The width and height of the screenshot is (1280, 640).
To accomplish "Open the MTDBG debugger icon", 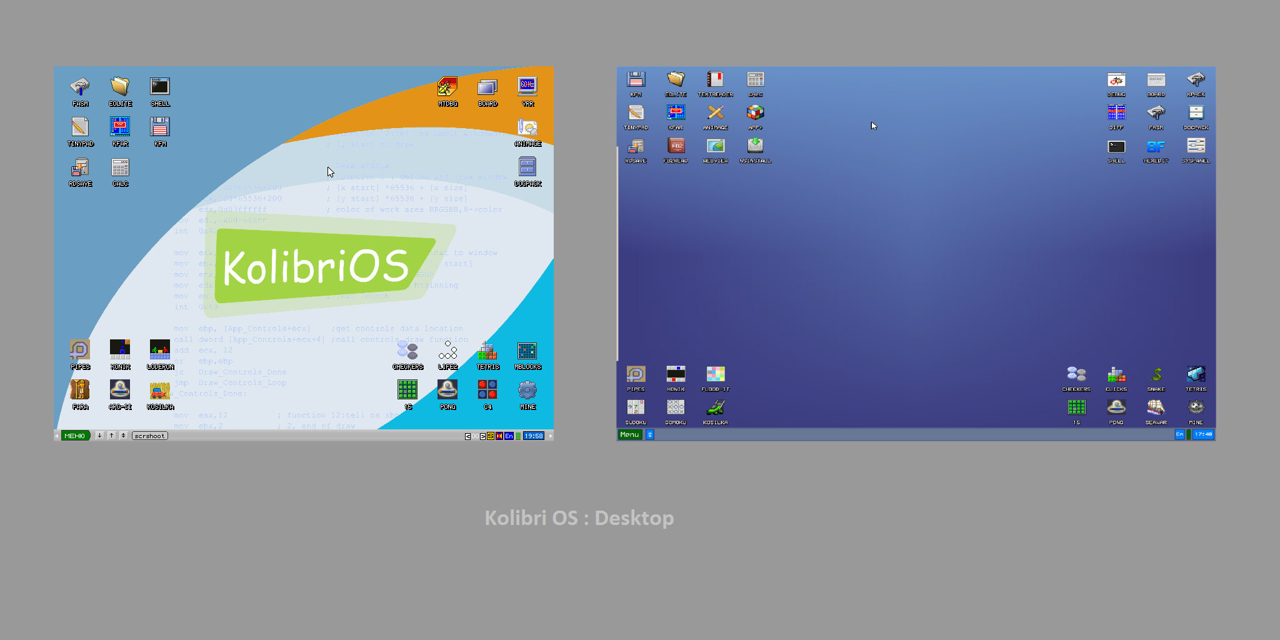I will (447, 88).
